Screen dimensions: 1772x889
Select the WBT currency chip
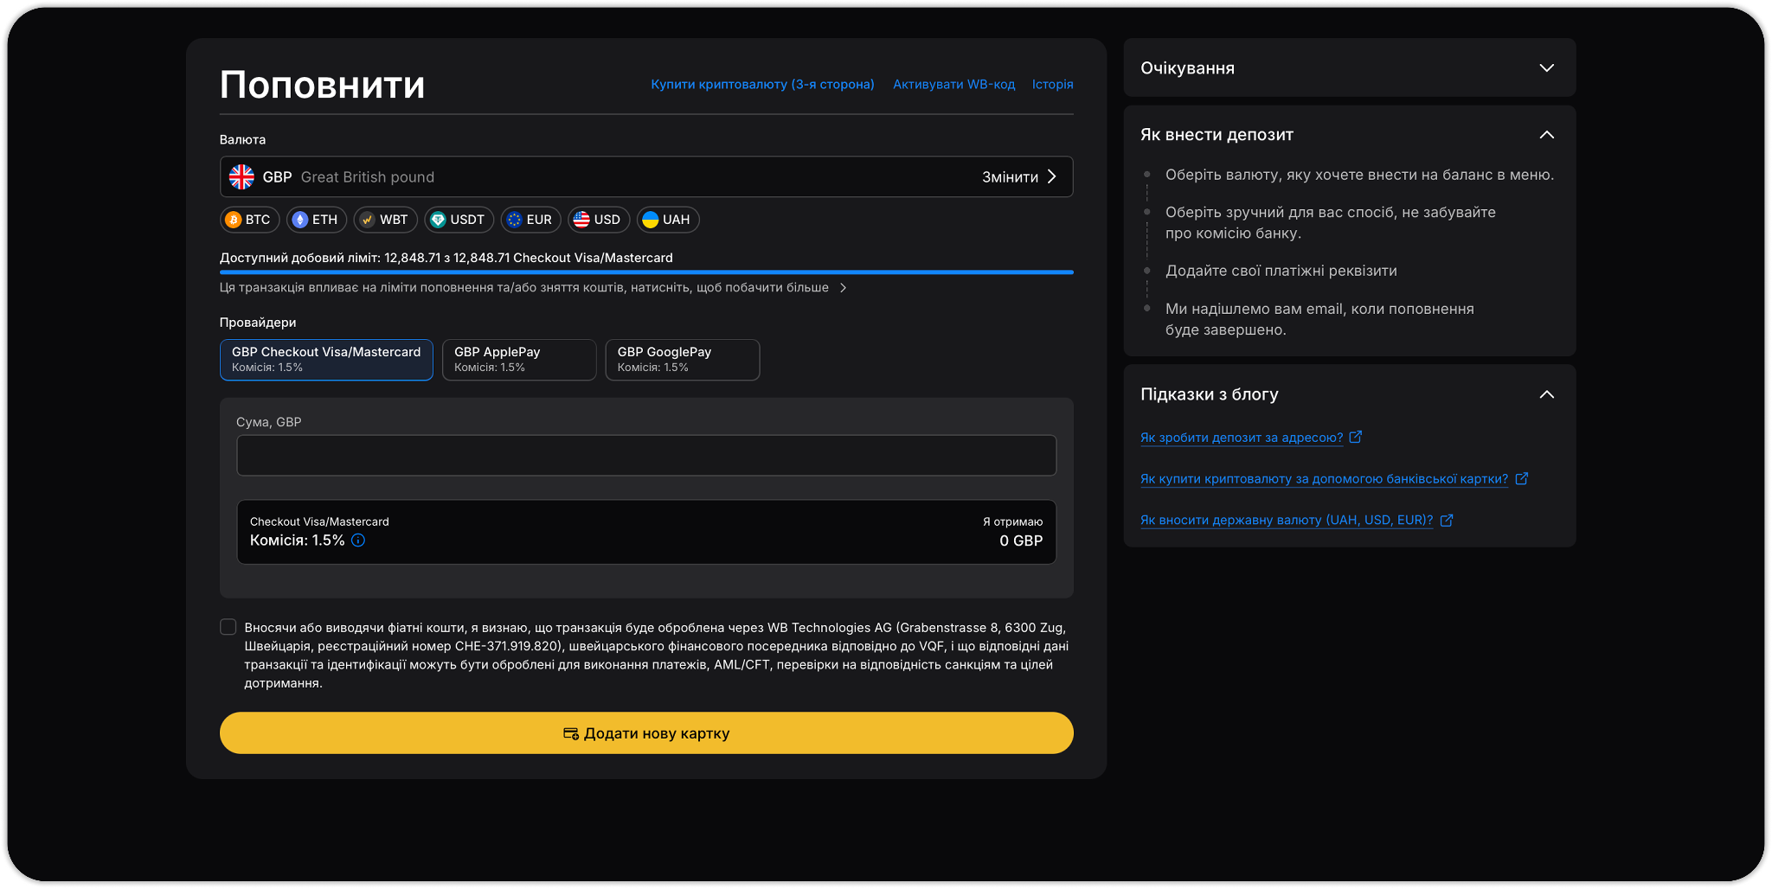point(385,220)
